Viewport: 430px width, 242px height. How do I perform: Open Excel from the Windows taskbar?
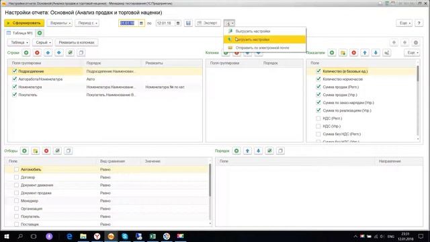click(x=153, y=236)
